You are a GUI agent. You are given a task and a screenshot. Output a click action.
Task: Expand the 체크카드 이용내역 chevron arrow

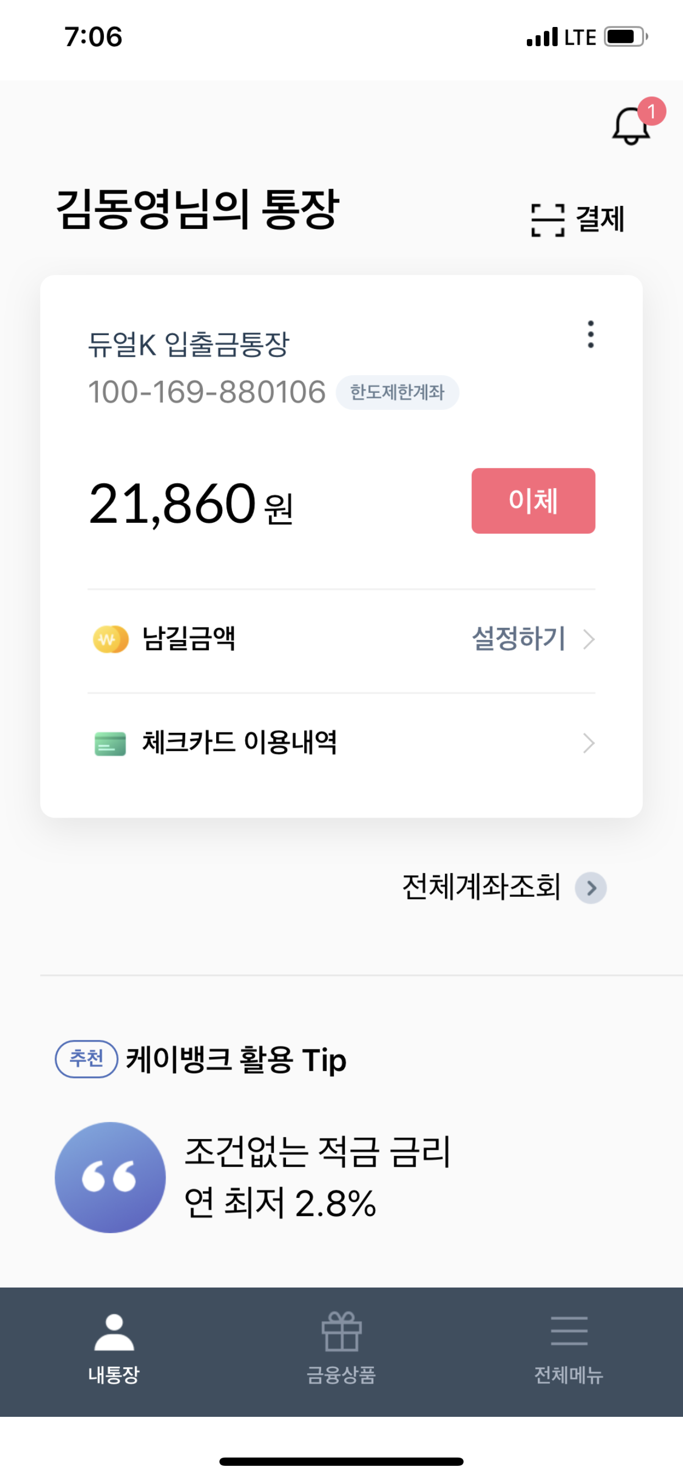pyautogui.click(x=589, y=743)
